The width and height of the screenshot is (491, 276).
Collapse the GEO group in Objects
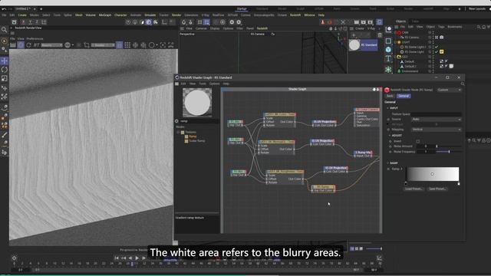(396, 57)
